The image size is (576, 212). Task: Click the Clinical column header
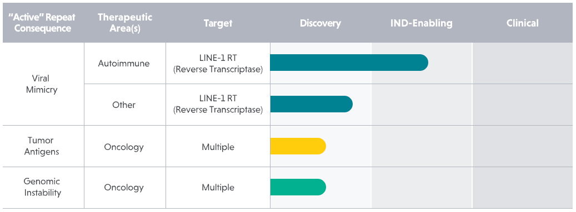click(522, 23)
